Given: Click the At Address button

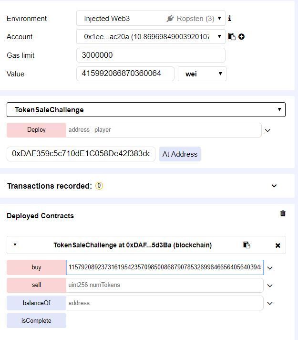Looking at the screenshot, I should coord(180,154).
